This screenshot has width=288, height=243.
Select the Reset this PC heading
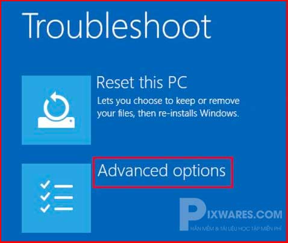(x=142, y=82)
